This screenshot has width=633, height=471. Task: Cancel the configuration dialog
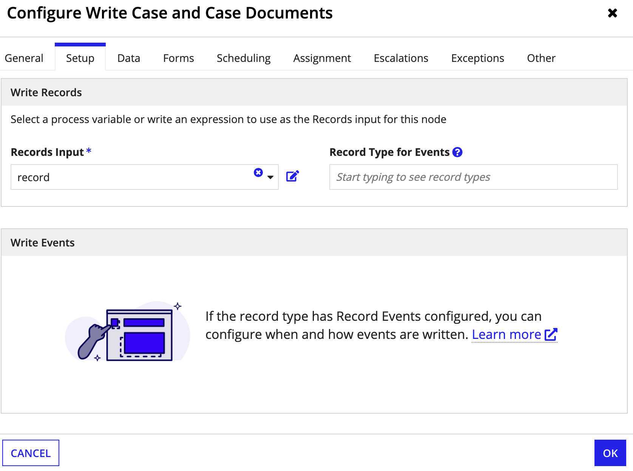31,453
